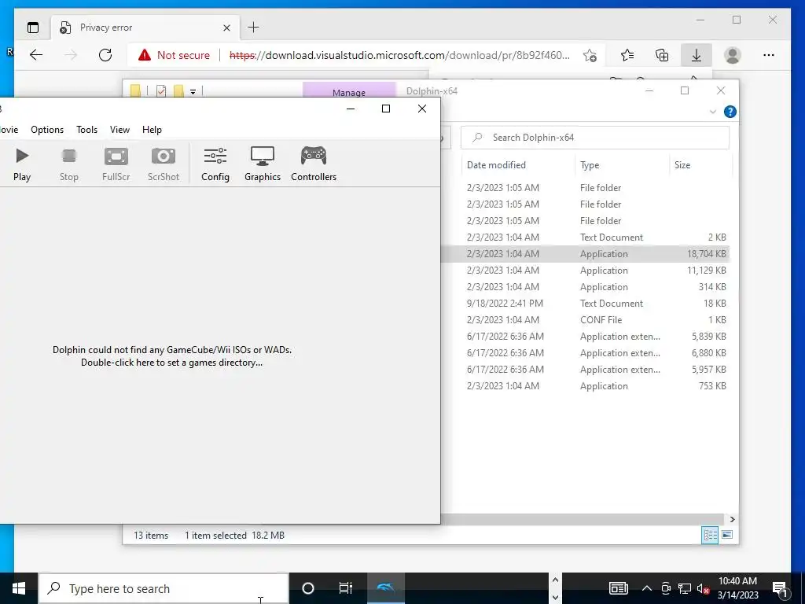Open a new Edge tab
This screenshot has width=805, height=604.
(x=254, y=28)
